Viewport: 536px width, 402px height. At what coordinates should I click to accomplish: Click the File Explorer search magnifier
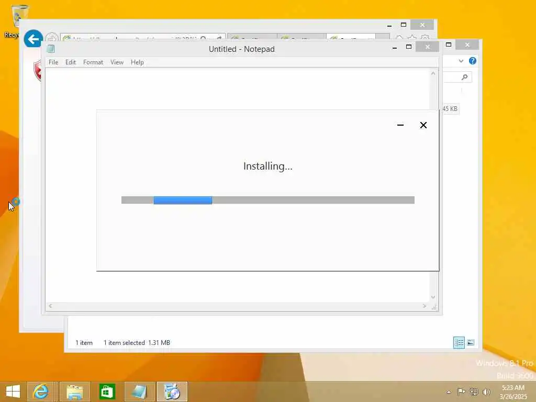(x=464, y=77)
